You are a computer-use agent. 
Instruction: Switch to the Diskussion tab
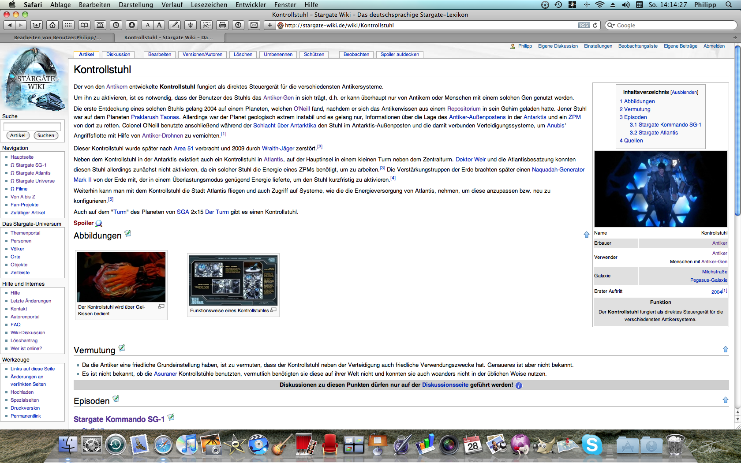(118, 55)
